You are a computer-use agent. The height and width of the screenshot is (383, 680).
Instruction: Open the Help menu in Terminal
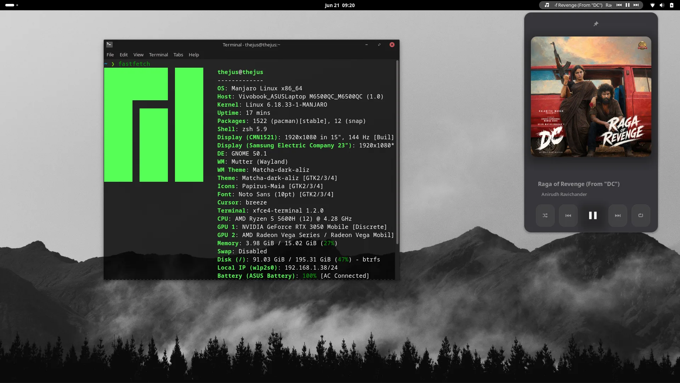click(x=194, y=55)
